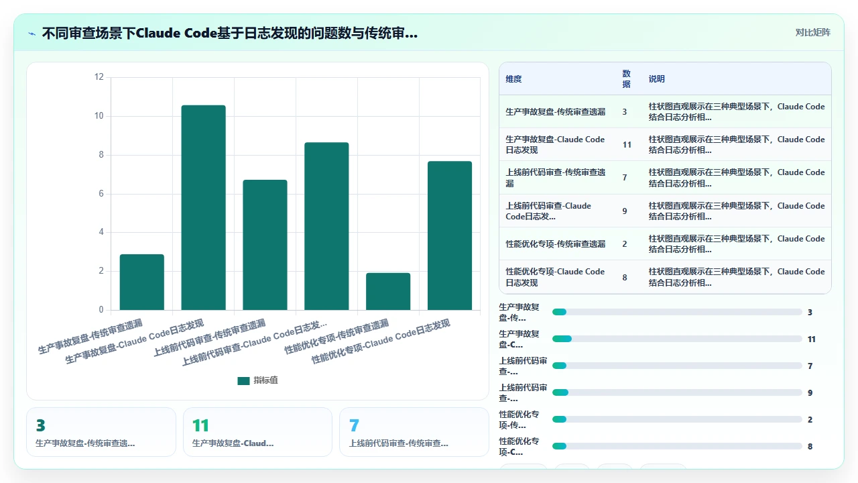Click the chart bar for 性能优化专项-Claude Code日志发现

click(x=450, y=235)
